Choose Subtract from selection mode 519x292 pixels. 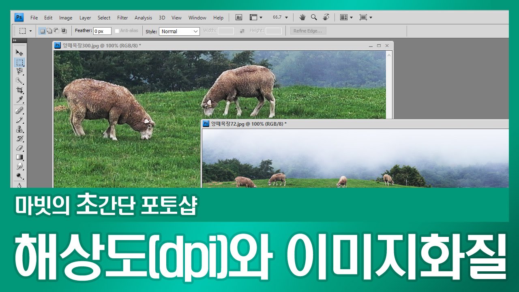56,31
